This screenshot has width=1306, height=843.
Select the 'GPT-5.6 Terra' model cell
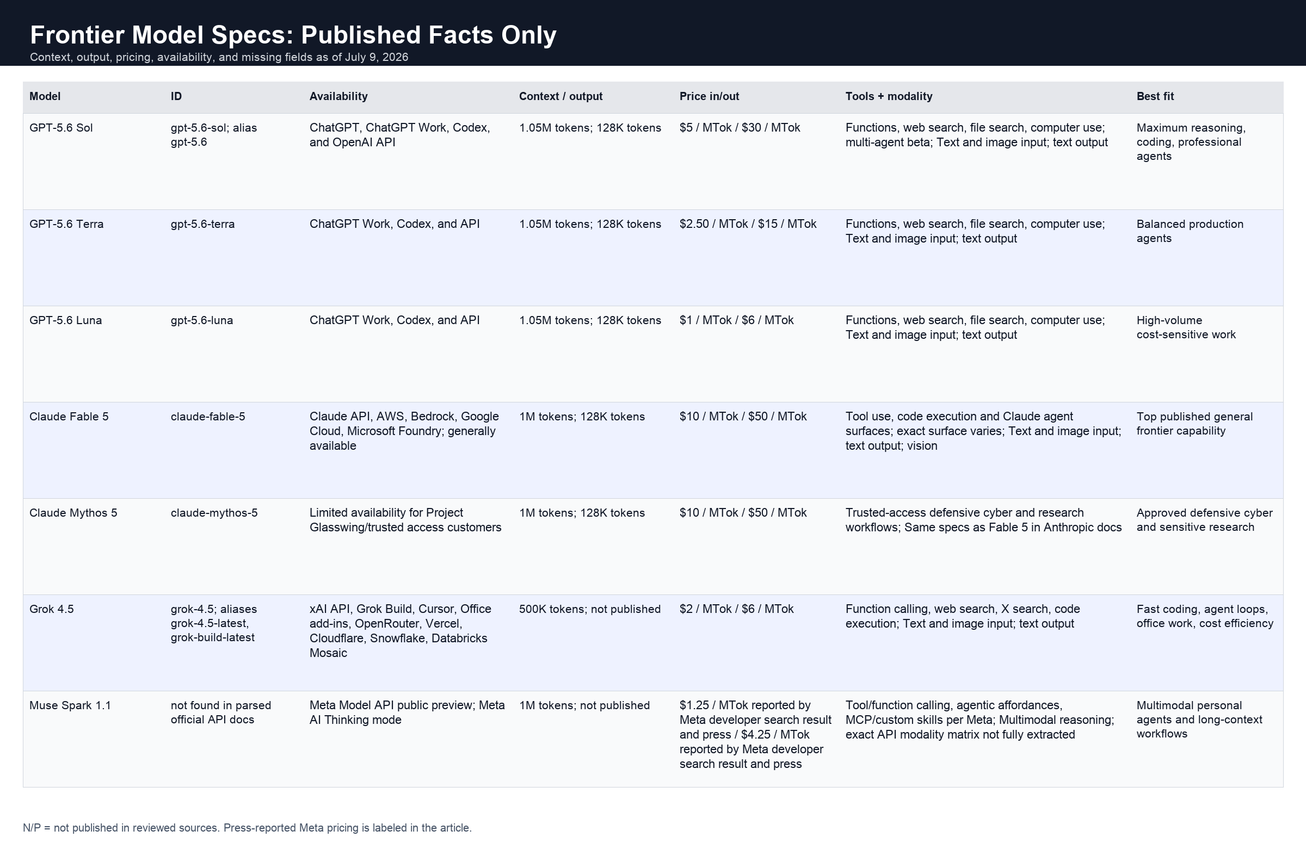point(66,225)
